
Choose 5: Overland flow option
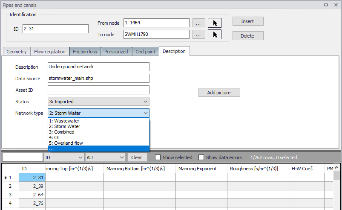point(98,143)
